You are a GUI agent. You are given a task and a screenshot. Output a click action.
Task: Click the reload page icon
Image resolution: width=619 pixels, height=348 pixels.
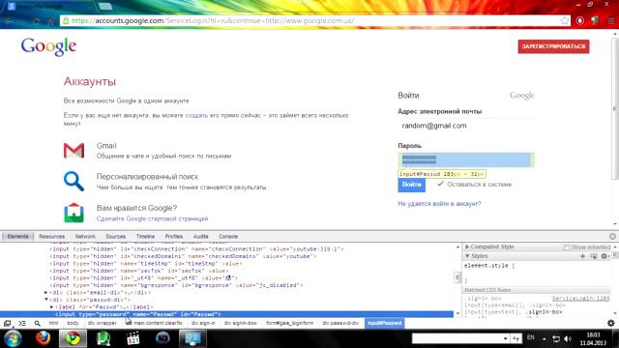point(37,21)
